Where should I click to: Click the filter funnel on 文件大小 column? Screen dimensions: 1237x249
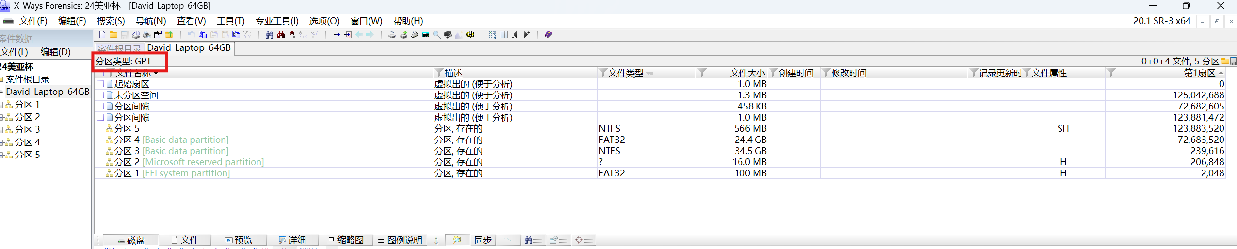tap(702, 73)
